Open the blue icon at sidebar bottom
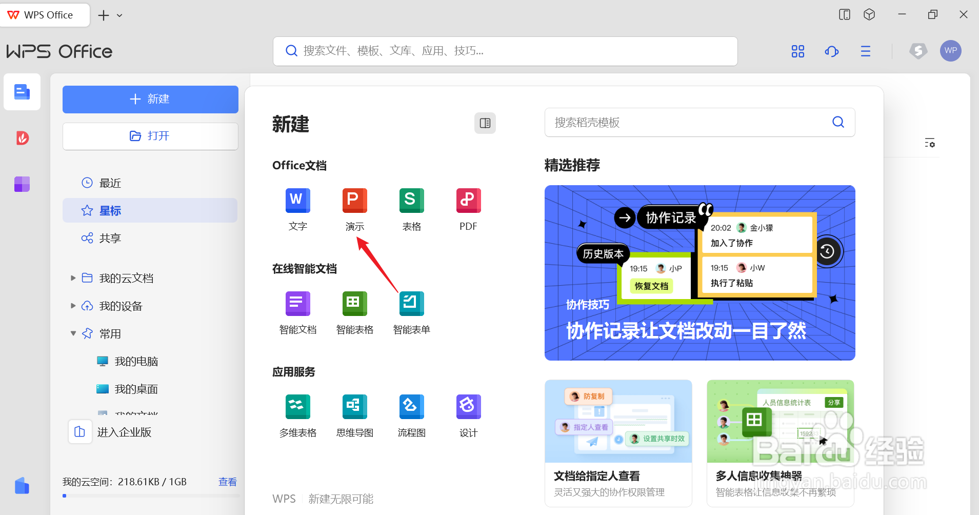This screenshot has width=979, height=515. [22, 485]
